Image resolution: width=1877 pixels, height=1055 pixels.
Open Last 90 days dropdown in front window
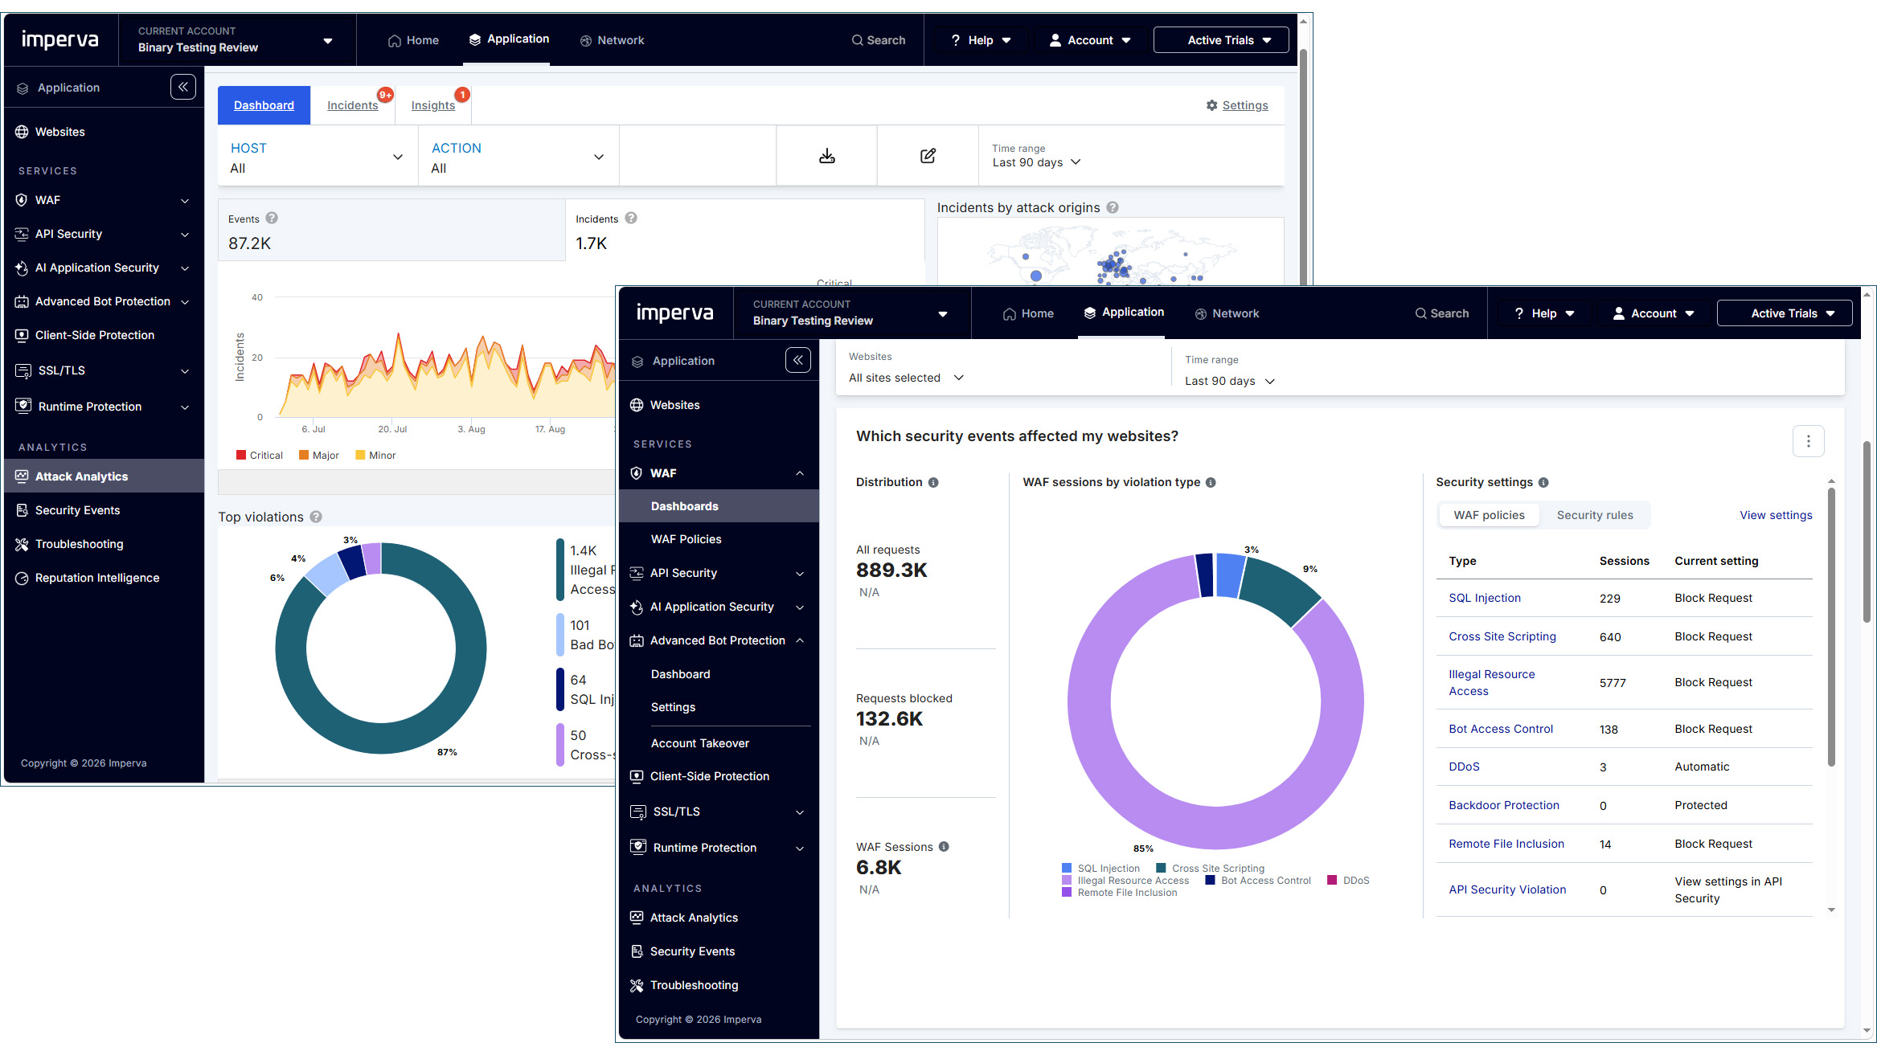1230,381
